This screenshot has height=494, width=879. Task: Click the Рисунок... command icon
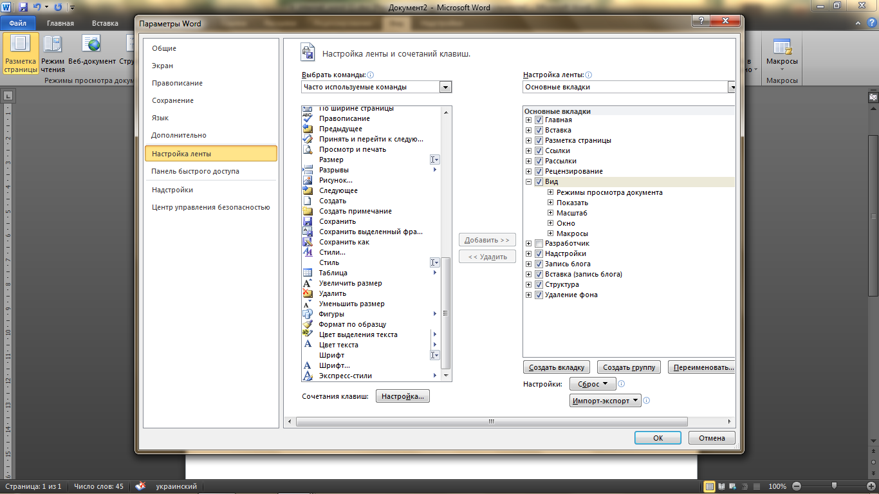pyautogui.click(x=308, y=180)
